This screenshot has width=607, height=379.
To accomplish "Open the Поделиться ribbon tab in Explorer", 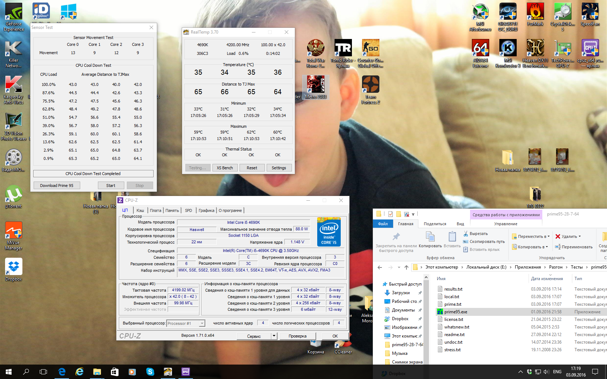I will click(x=435, y=224).
